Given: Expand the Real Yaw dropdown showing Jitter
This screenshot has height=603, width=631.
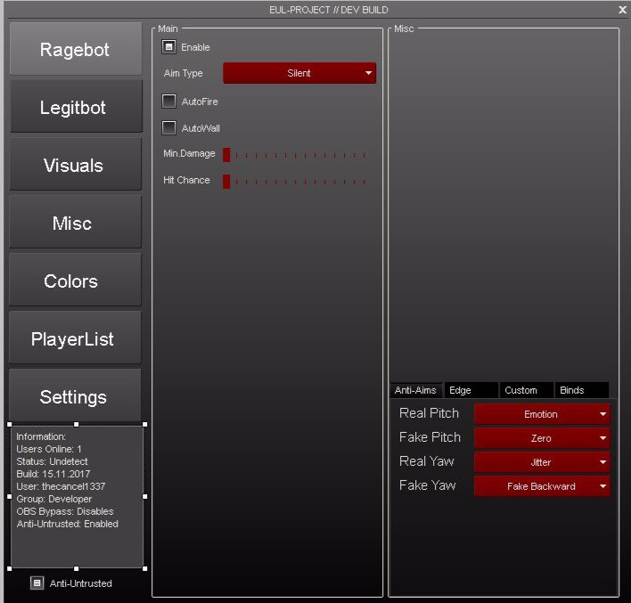Looking at the screenshot, I should tap(542, 462).
